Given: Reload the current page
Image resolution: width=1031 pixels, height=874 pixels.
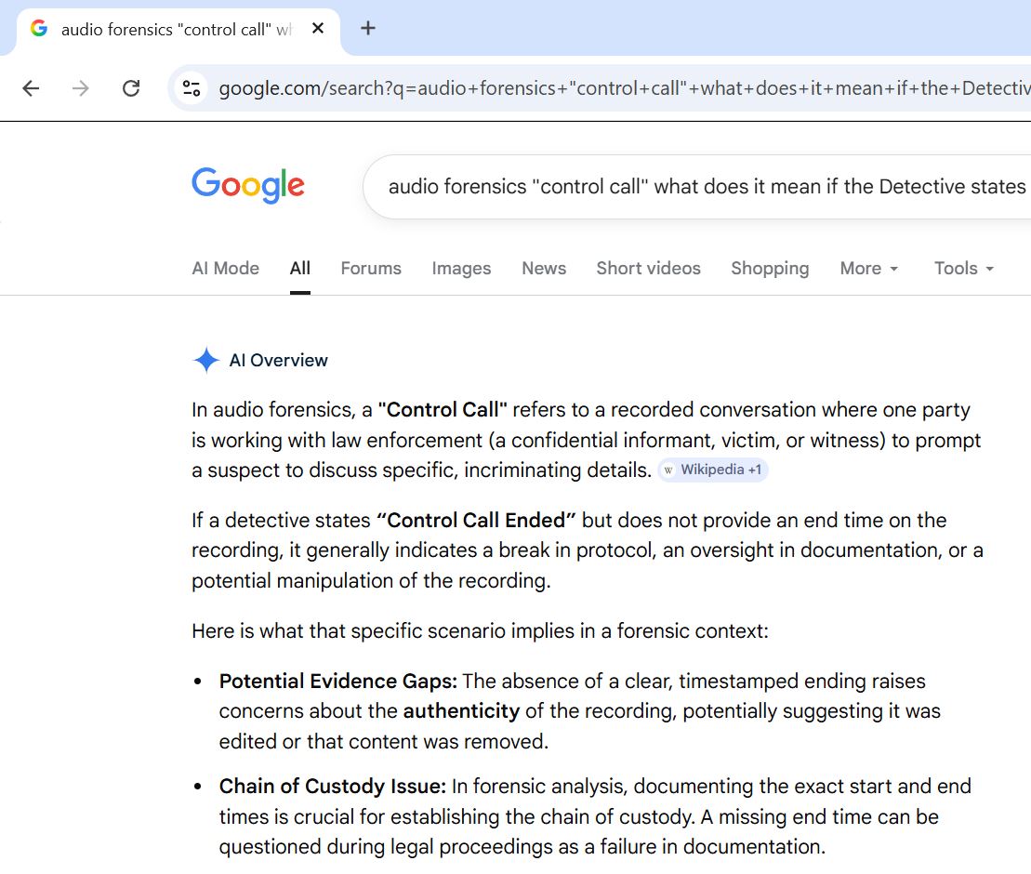Looking at the screenshot, I should tap(131, 88).
